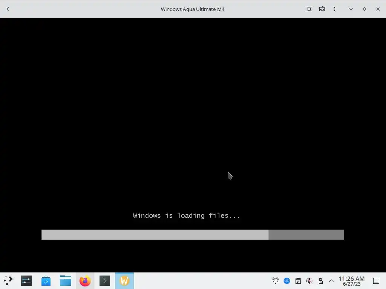
Task: Launch Firefox from the taskbar
Action: (85, 281)
